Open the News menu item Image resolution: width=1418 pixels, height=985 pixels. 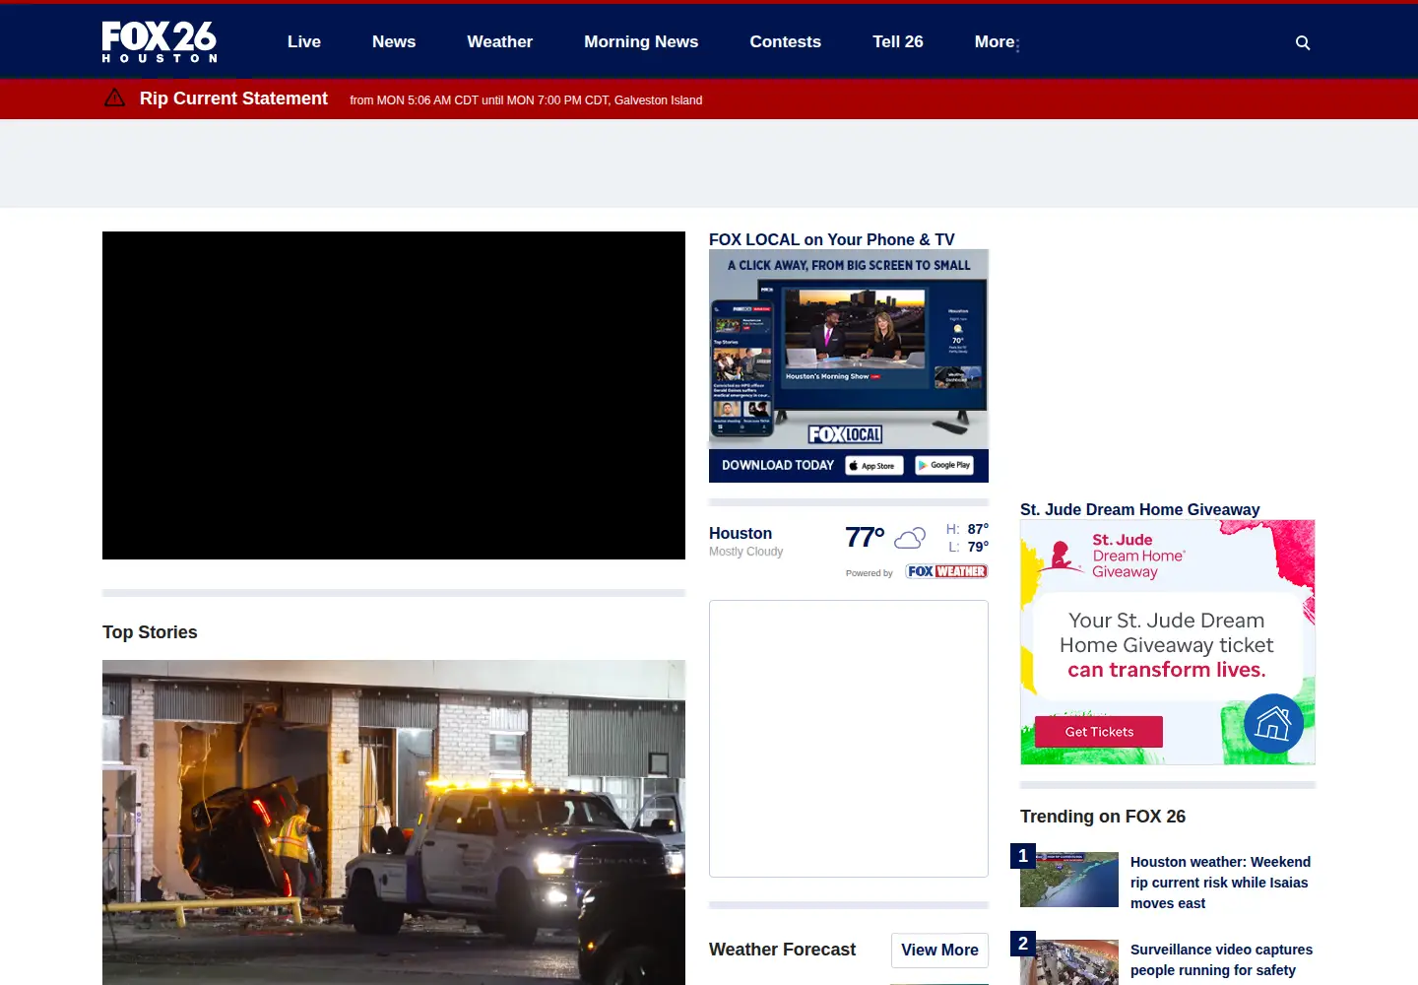(394, 41)
